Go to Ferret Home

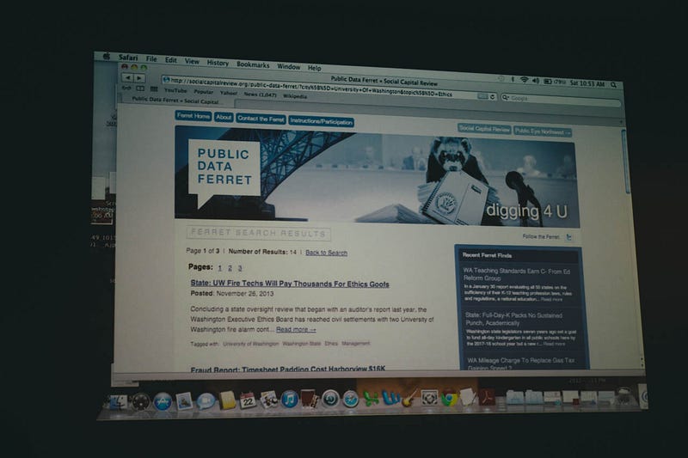tap(193, 116)
